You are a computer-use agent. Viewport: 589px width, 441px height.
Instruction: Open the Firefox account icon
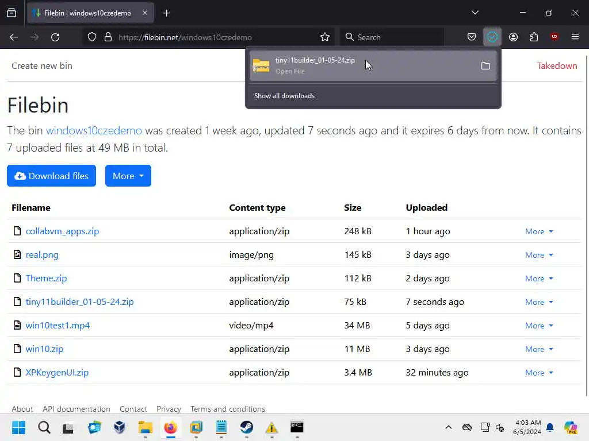coord(513,37)
